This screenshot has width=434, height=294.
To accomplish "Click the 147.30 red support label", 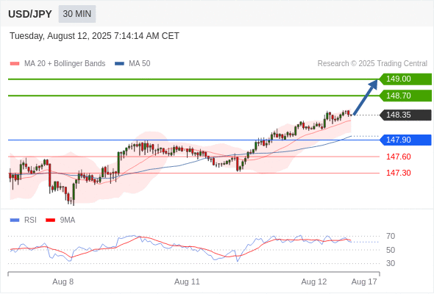I will pyautogui.click(x=398, y=173).
